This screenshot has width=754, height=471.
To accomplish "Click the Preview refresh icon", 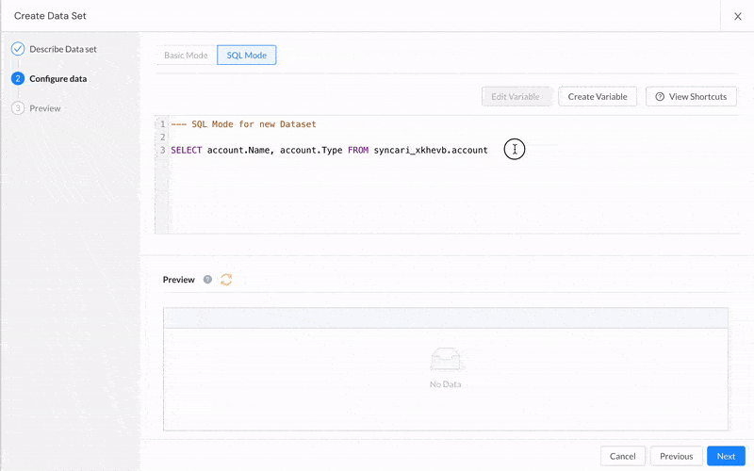I will pyautogui.click(x=226, y=280).
